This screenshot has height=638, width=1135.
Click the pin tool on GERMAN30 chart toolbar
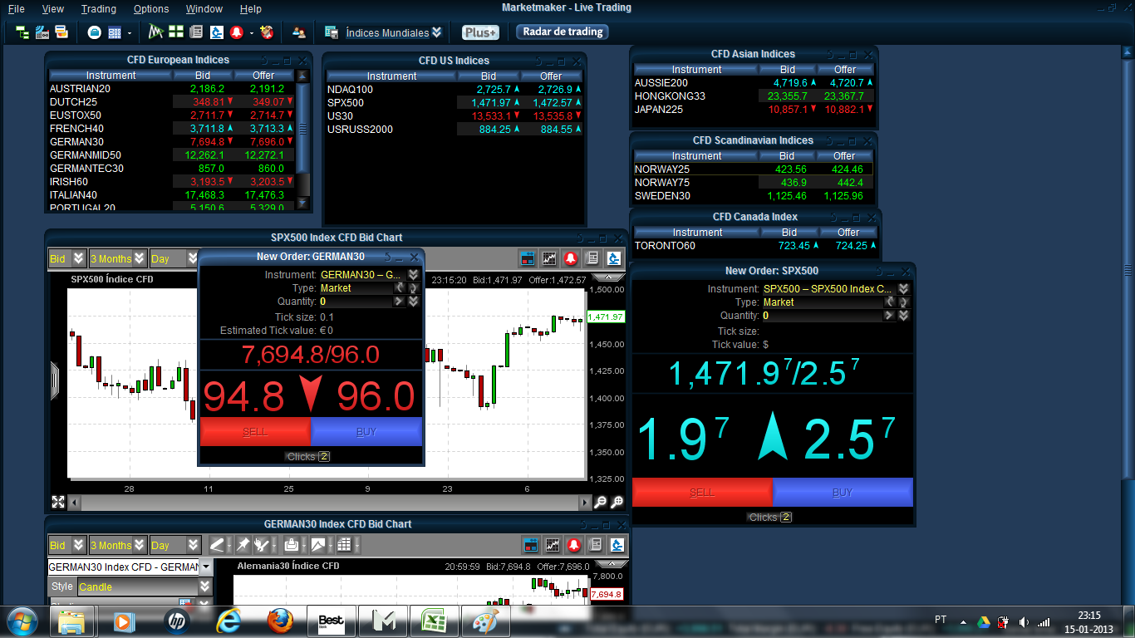pos(242,545)
